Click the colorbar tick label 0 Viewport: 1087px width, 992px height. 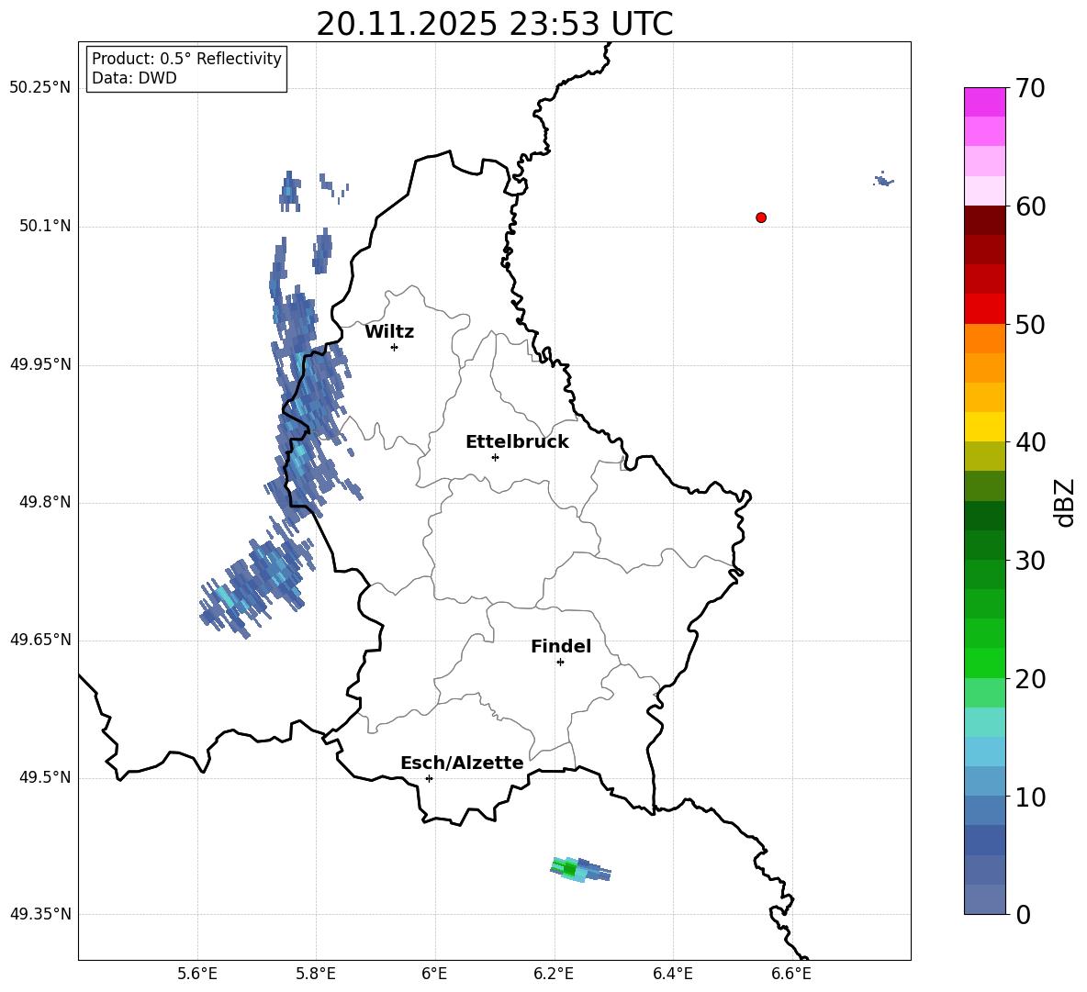tap(1023, 914)
